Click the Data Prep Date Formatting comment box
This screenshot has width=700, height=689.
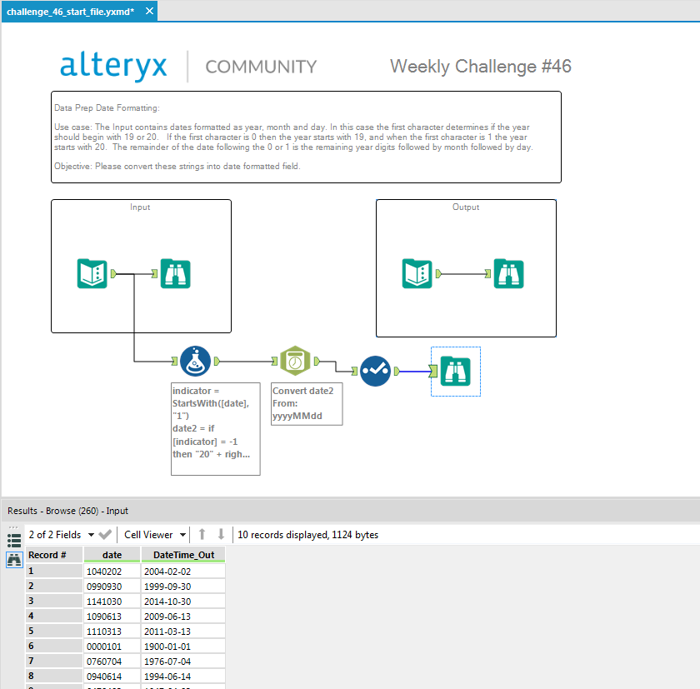307,137
